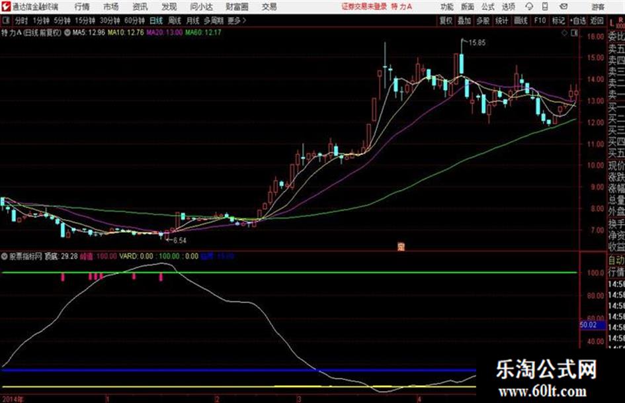Viewport: 625px width, 403px height.
Task: Open the 财富圈 menu
Action: [x=237, y=7]
